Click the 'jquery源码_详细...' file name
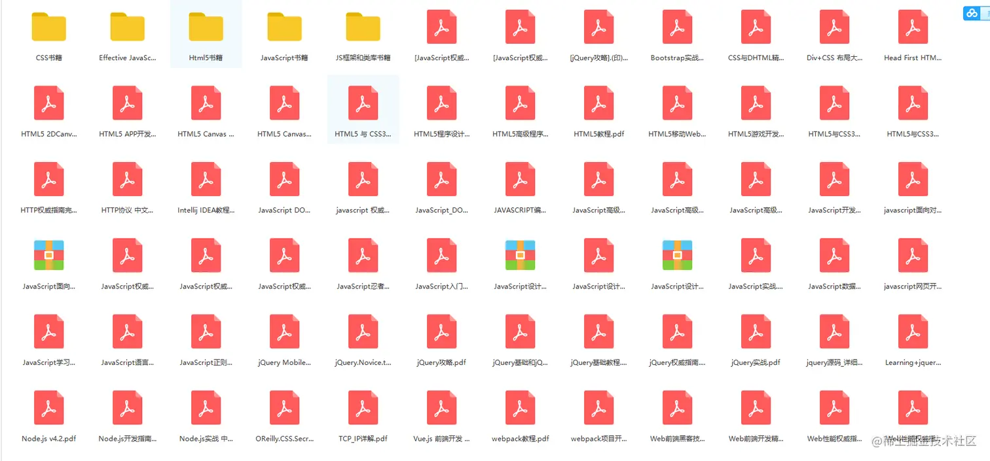Image resolution: width=990 pixels, height=461 pixels. click(x=835, y=362)
